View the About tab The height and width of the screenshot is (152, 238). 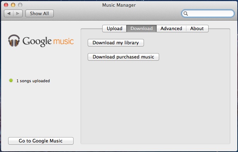[x=197, y=28]
